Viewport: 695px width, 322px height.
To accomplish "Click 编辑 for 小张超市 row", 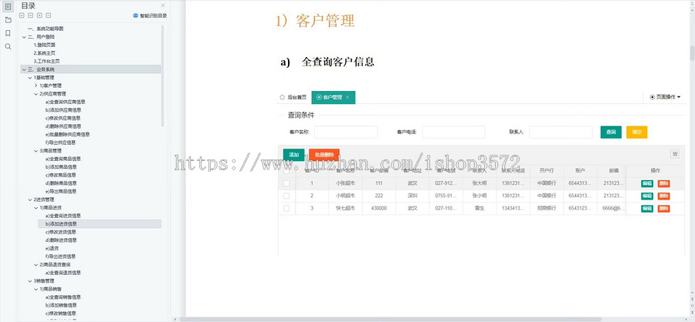I will (x=646, y=183).
